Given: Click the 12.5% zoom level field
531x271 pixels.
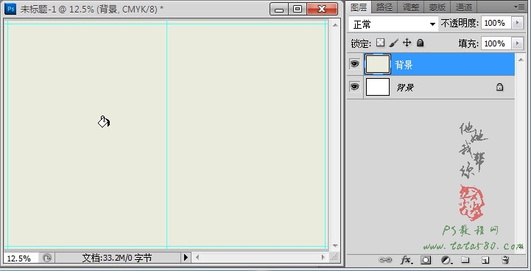Looking at the screenshot, I should [21, 258].
